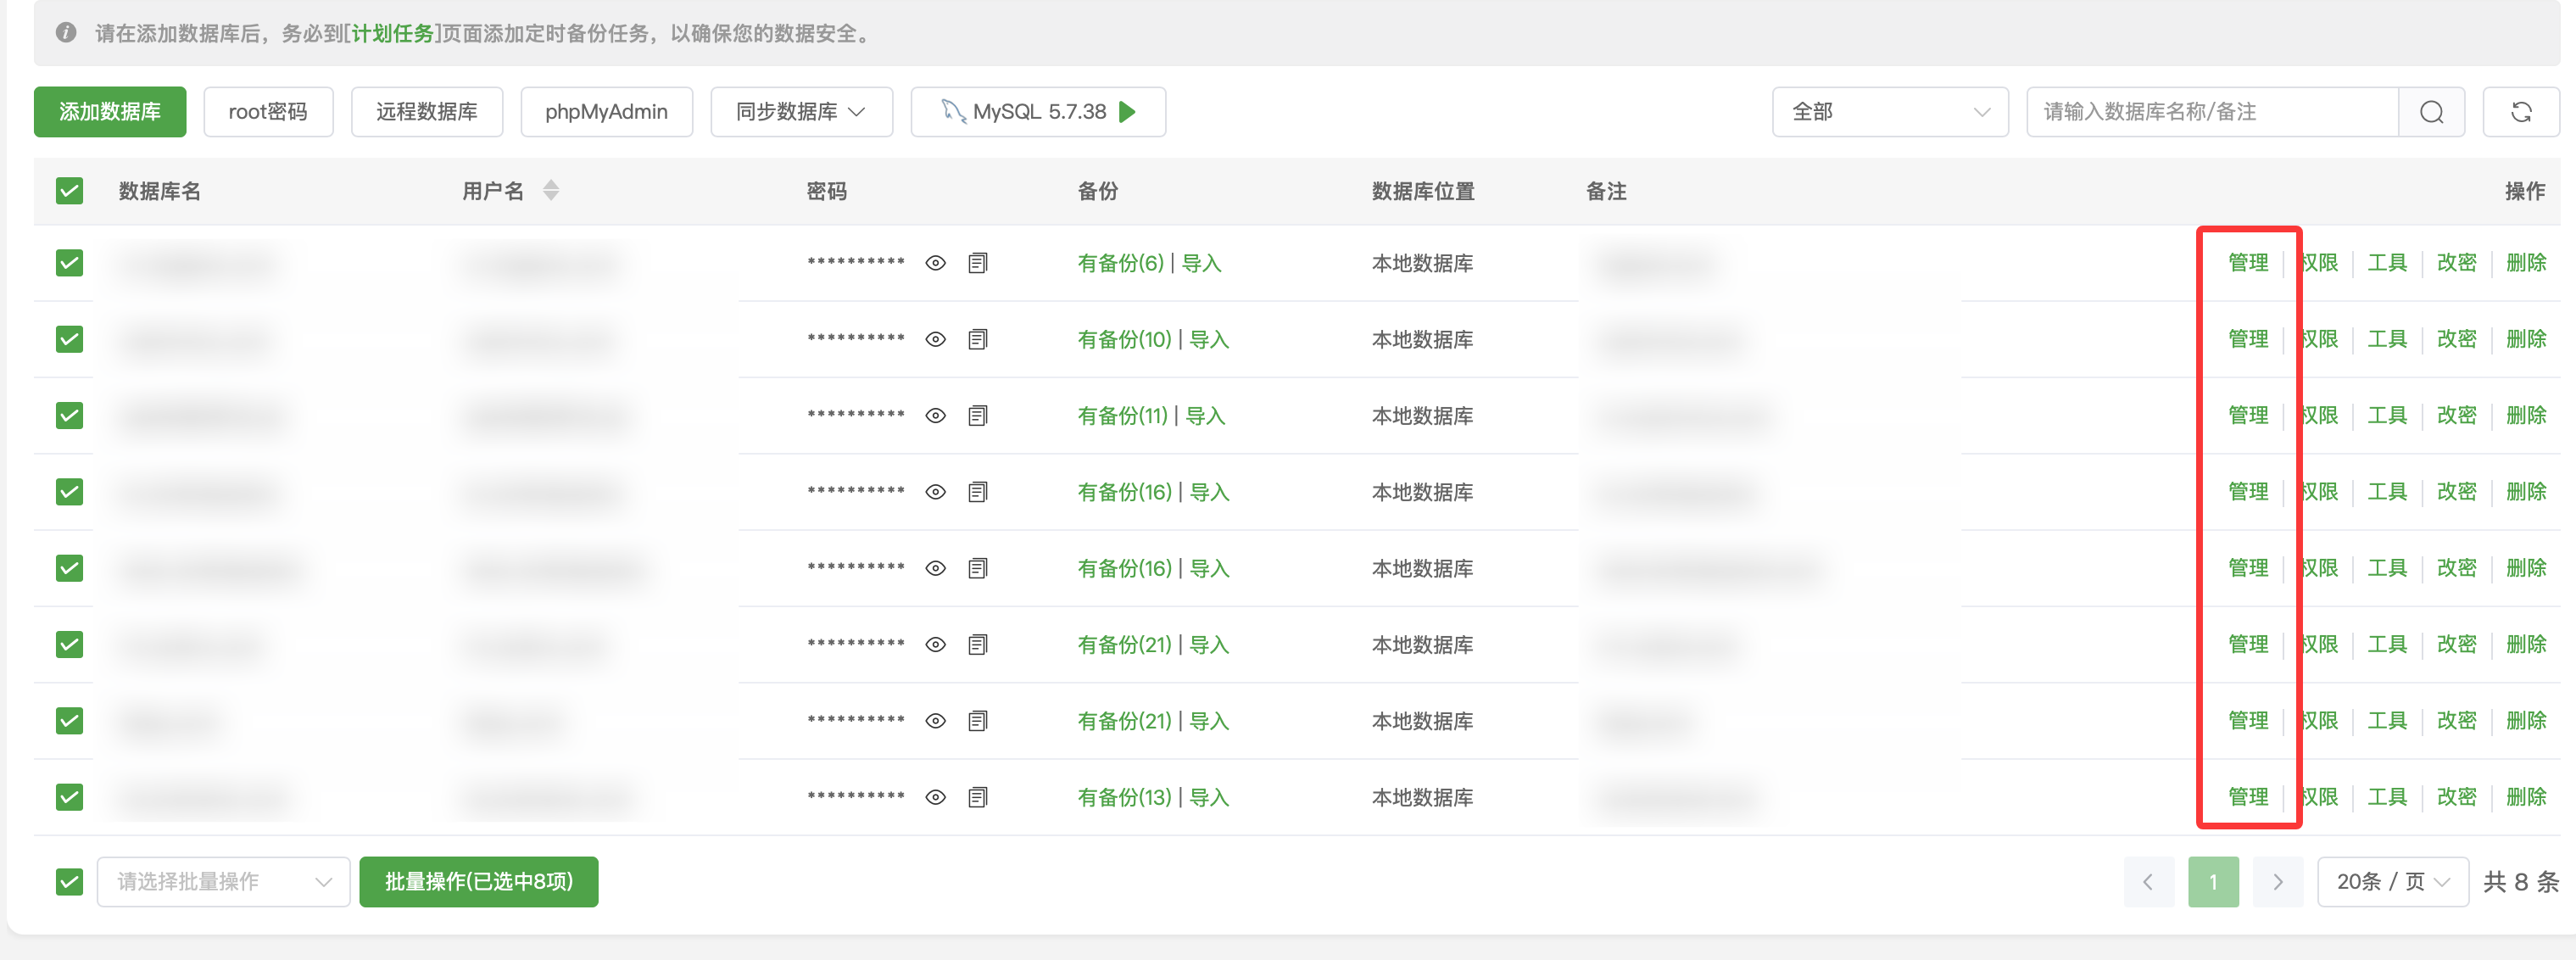
Task: Open the 请选择批量操作 dropdown
Action: [223, 881]
